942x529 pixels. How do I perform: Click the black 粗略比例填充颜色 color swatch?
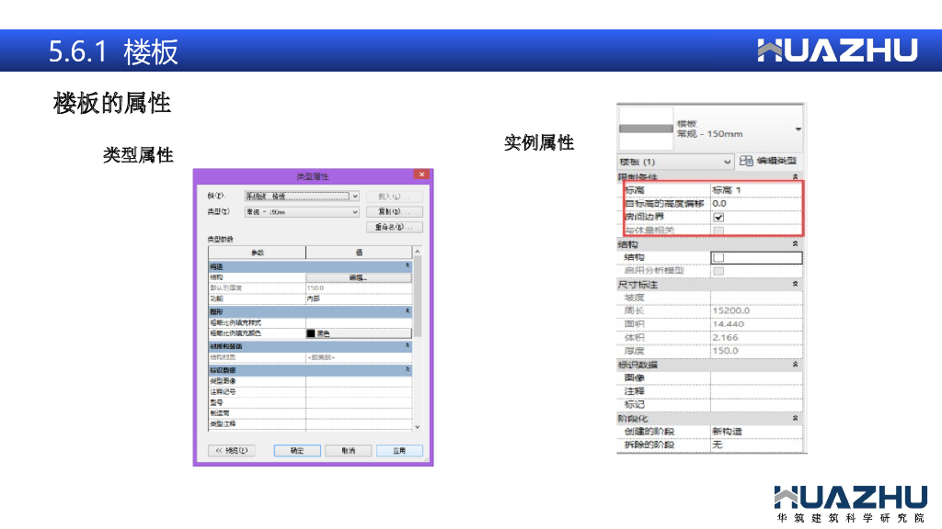pos(311,333)
